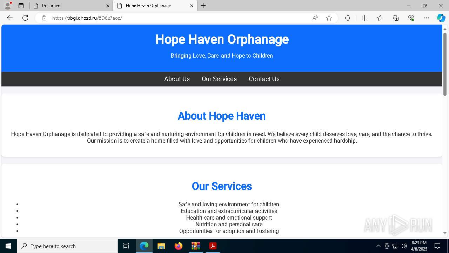Refresh the page with the reload icon

[25, 18]
